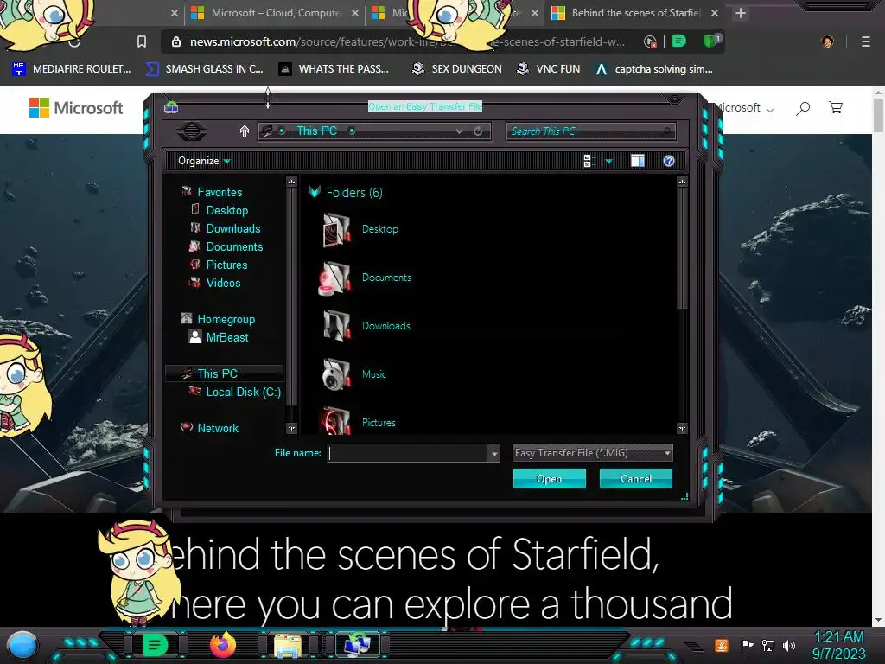
Task: Click the Search This PC field
Action: point(590,131)
